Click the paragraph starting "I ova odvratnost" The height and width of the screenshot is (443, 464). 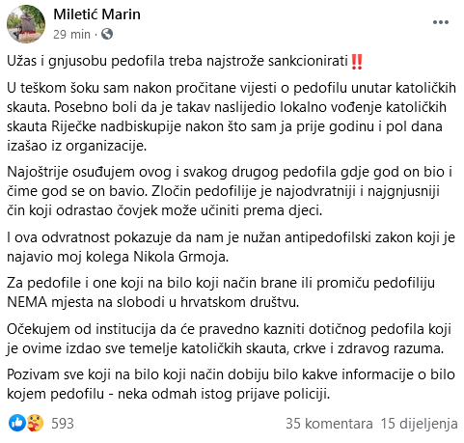(231, 247)
